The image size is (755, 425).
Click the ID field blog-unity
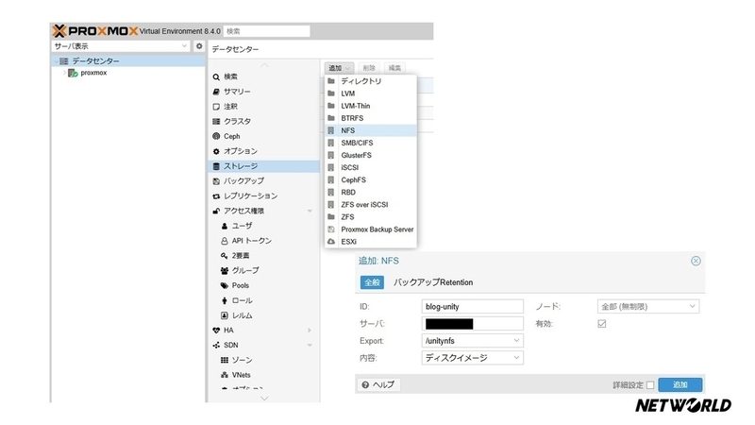(473, 306)
